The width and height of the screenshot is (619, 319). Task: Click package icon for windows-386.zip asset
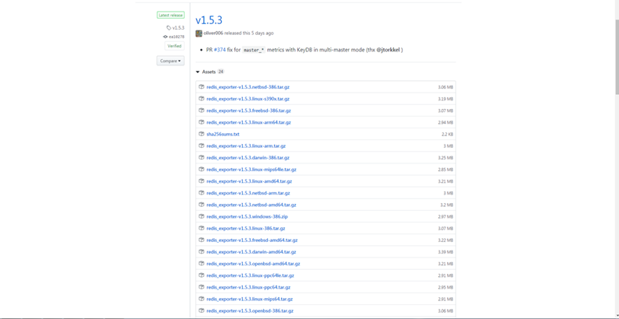(202, 216)
